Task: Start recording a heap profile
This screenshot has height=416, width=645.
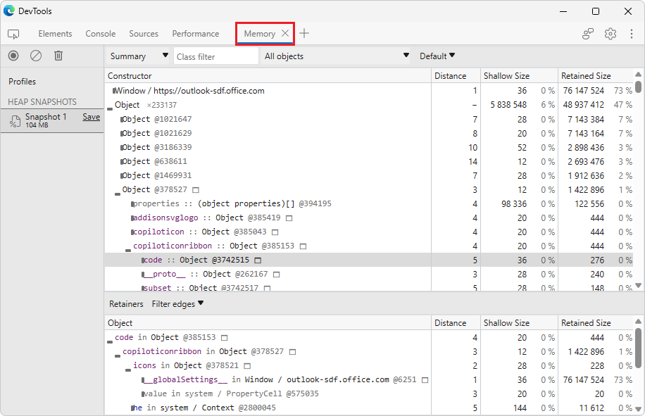Action: pyautogui.click(x=13, y=56)
